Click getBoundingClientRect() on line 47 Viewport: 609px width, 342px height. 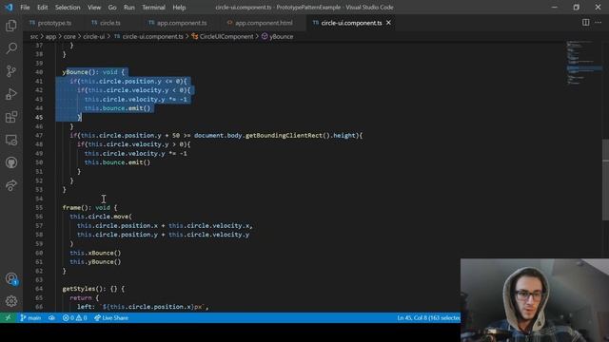click(287, 135)
